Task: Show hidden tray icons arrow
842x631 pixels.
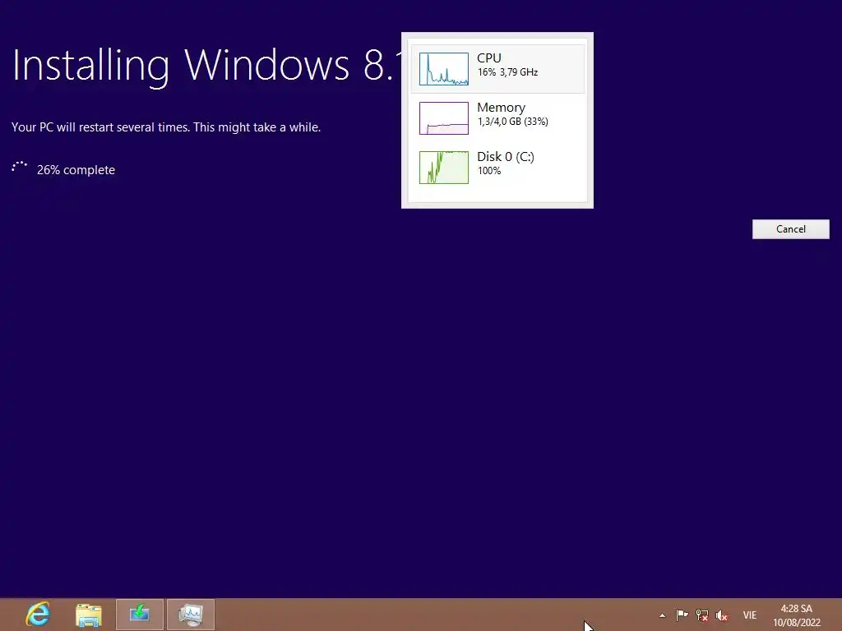Action: [x=662, y=615]
